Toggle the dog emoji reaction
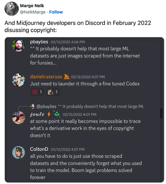 (x=53, y=92)
